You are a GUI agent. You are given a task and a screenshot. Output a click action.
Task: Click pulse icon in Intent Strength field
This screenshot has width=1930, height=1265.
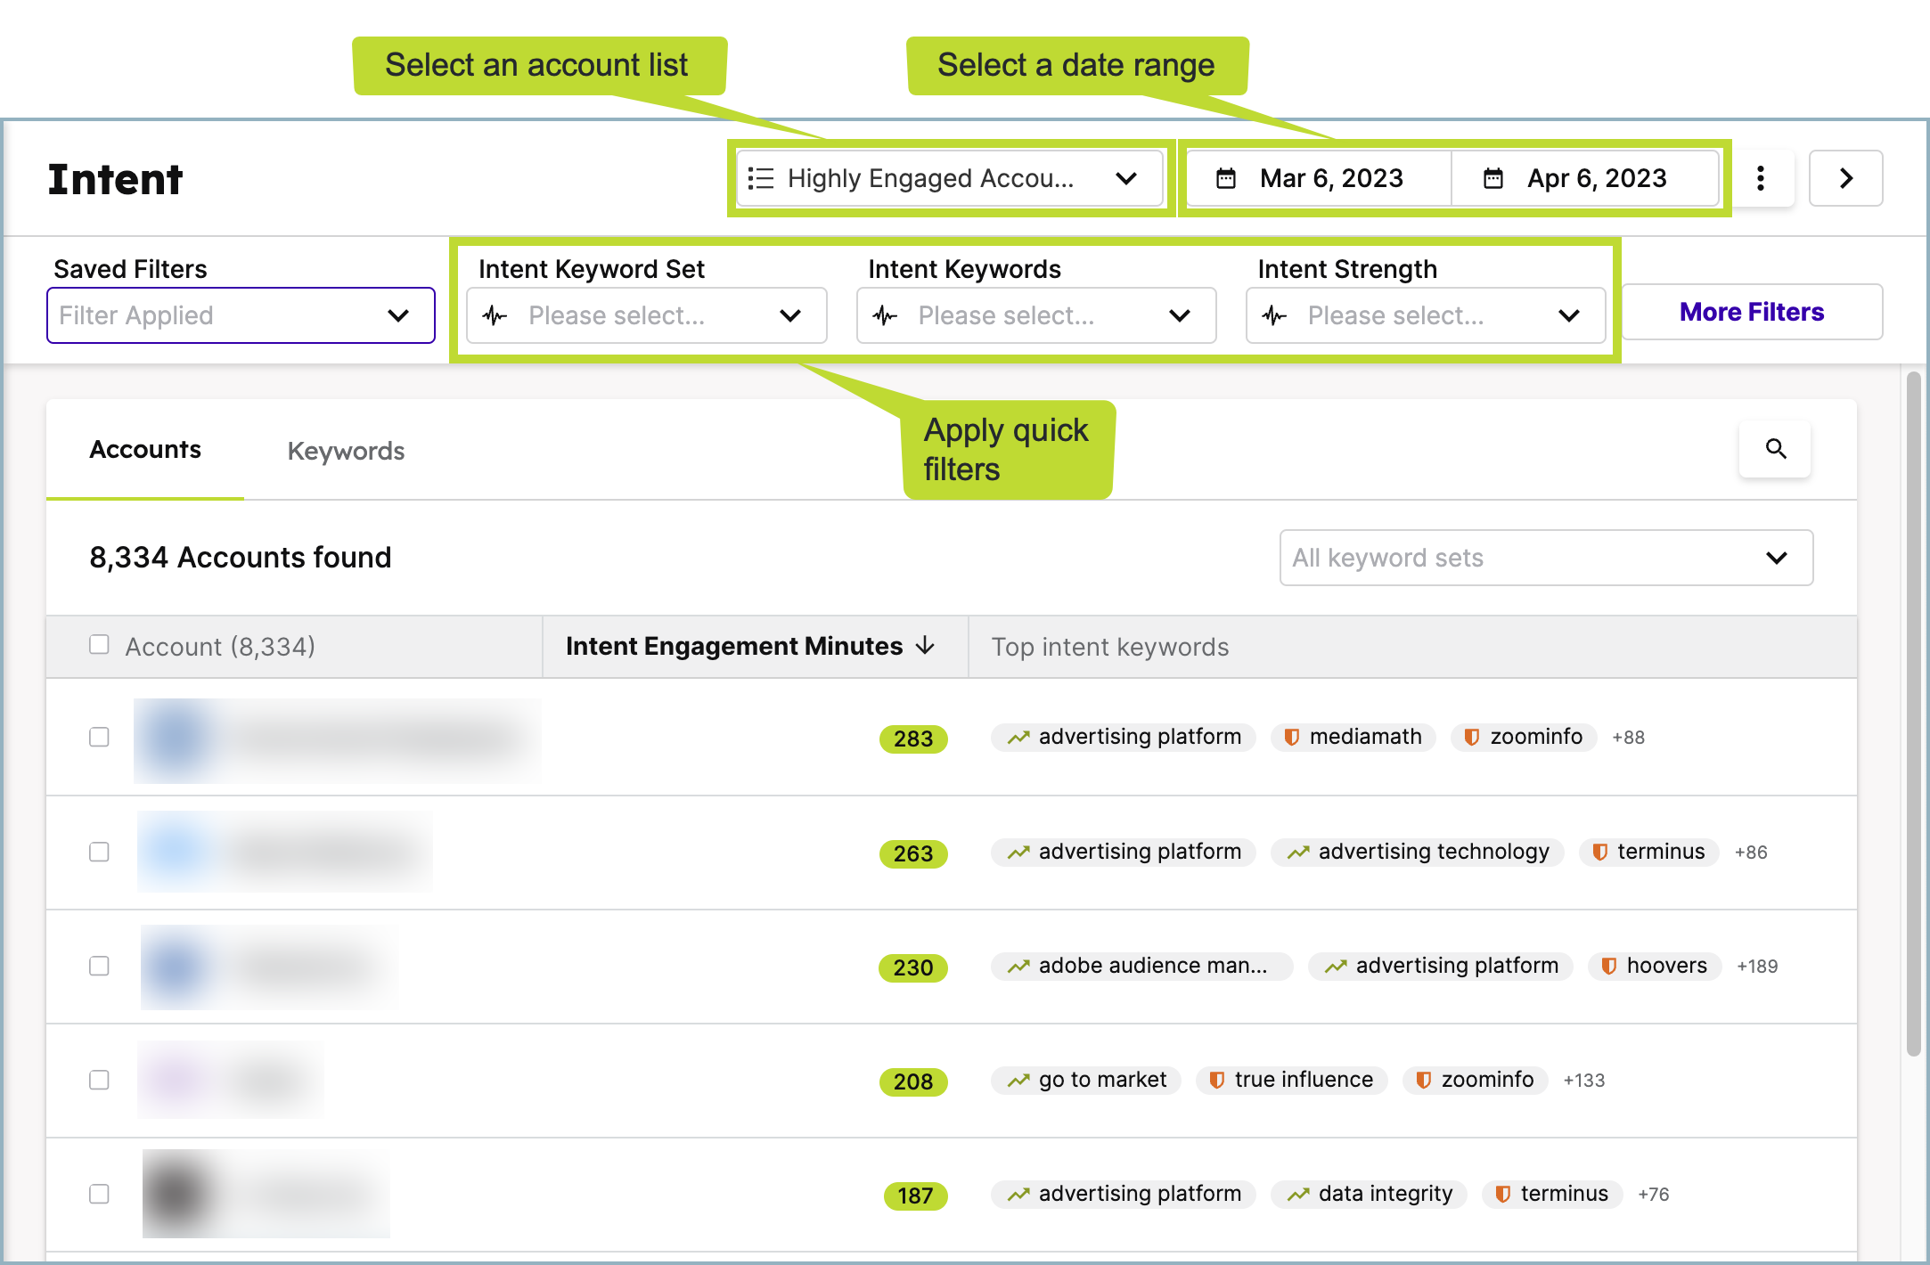[x=1274, y=315]
